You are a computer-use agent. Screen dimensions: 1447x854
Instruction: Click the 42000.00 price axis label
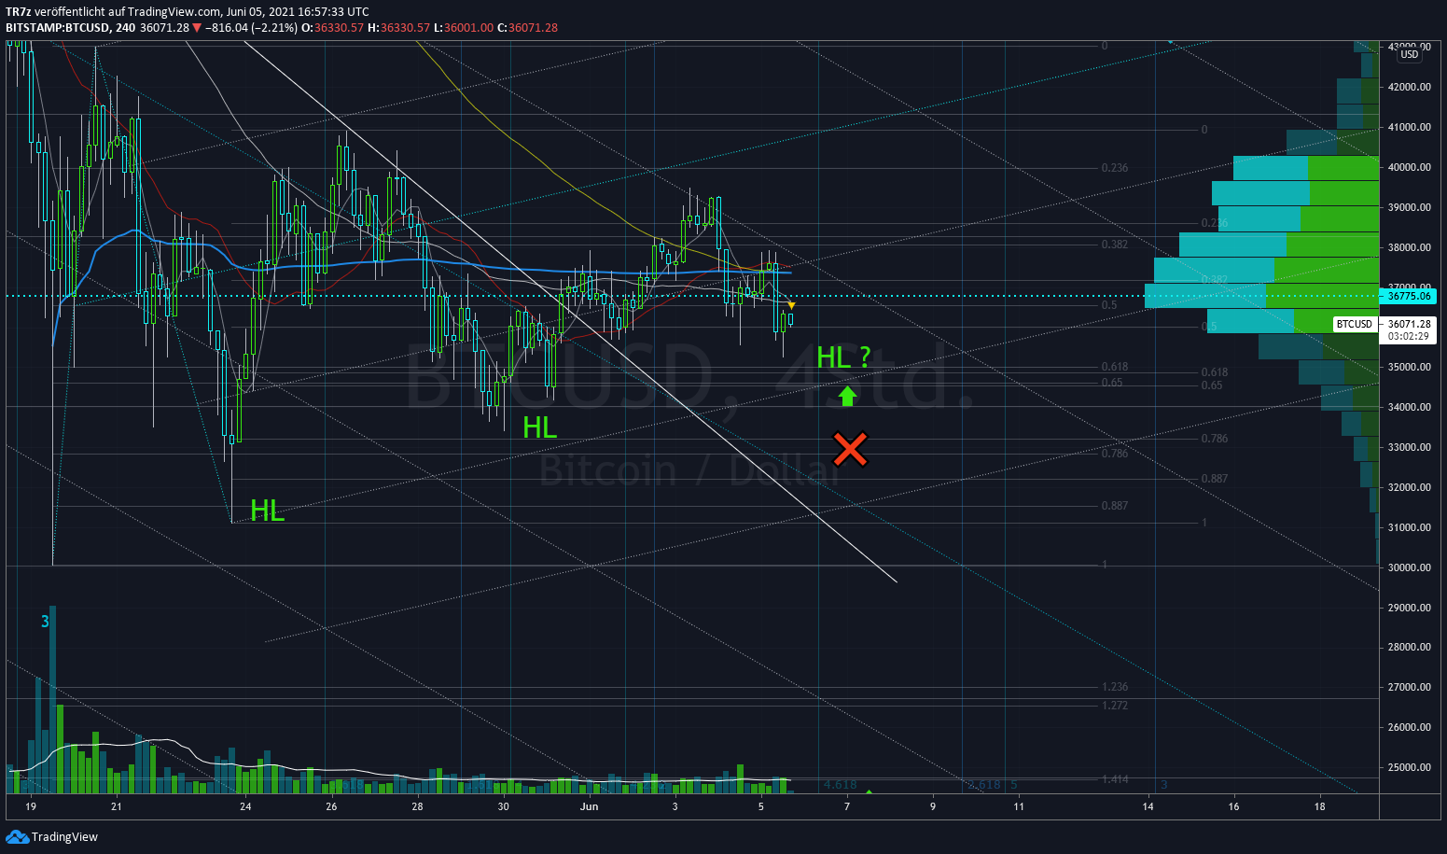pyautogui.click(x=1409, y=87)
